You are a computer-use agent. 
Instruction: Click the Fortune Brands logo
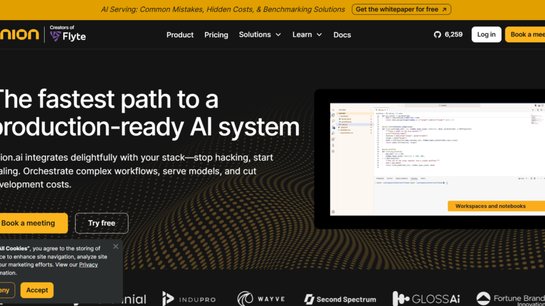[x=511, y=299]
